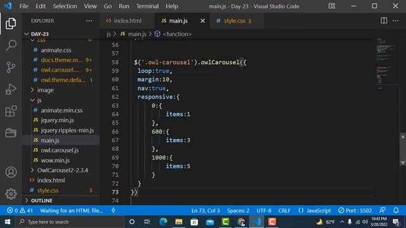Viewport: 406px width, 228px height.
Task: Open the Selection menu
Action: 65,6
